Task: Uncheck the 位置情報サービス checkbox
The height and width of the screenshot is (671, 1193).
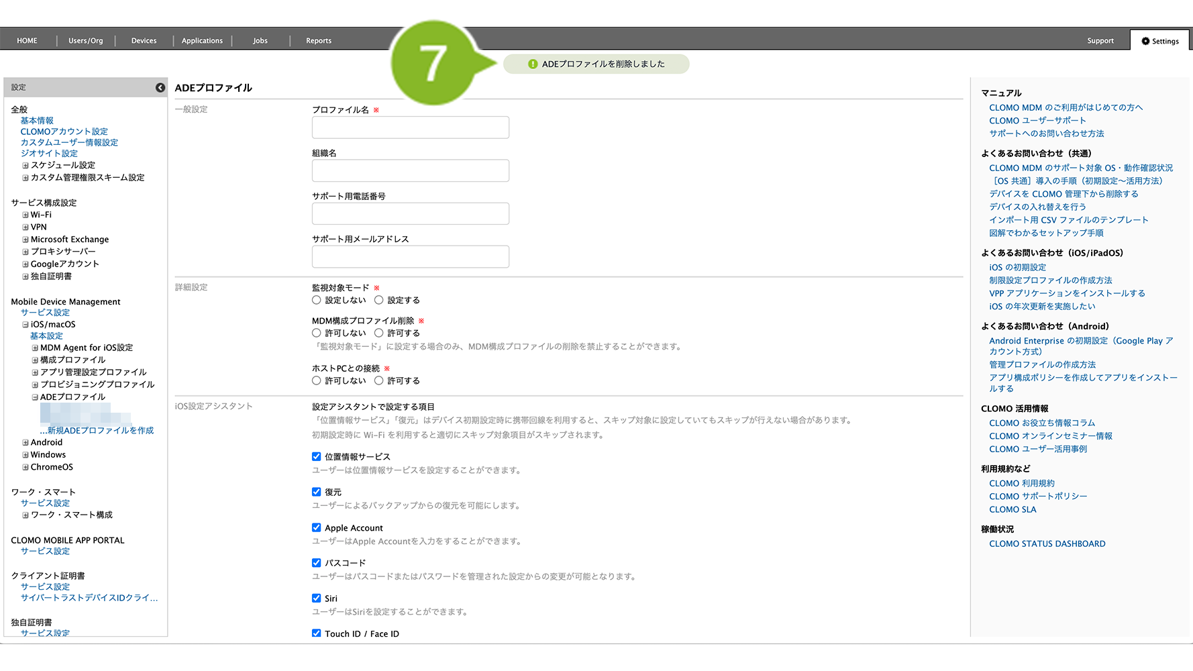Action: point(316,456)
